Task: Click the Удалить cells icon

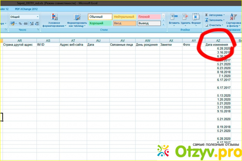Action: [185, 17]
